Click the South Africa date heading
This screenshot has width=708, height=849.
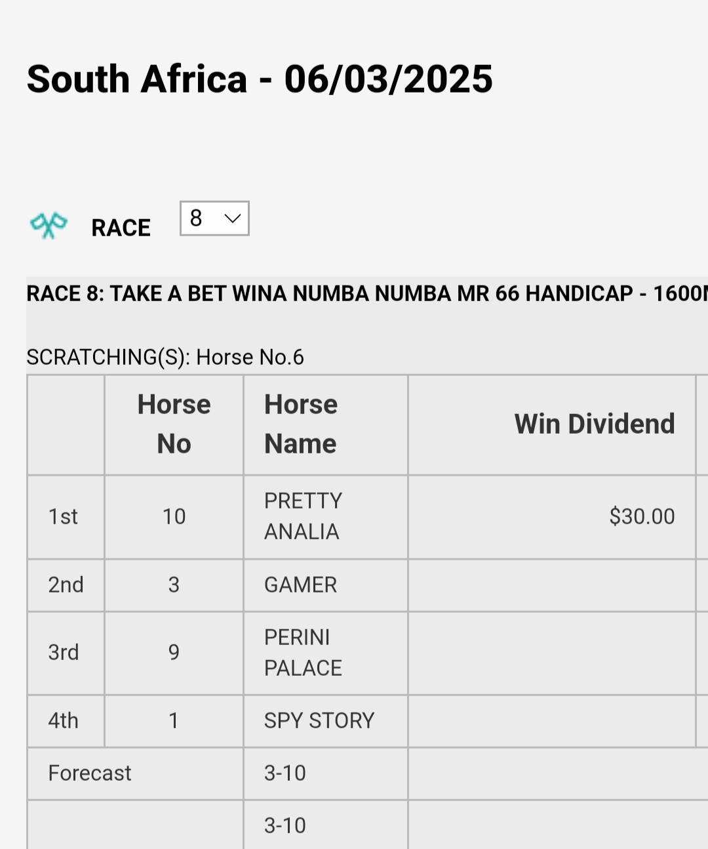tap(260, 79)
